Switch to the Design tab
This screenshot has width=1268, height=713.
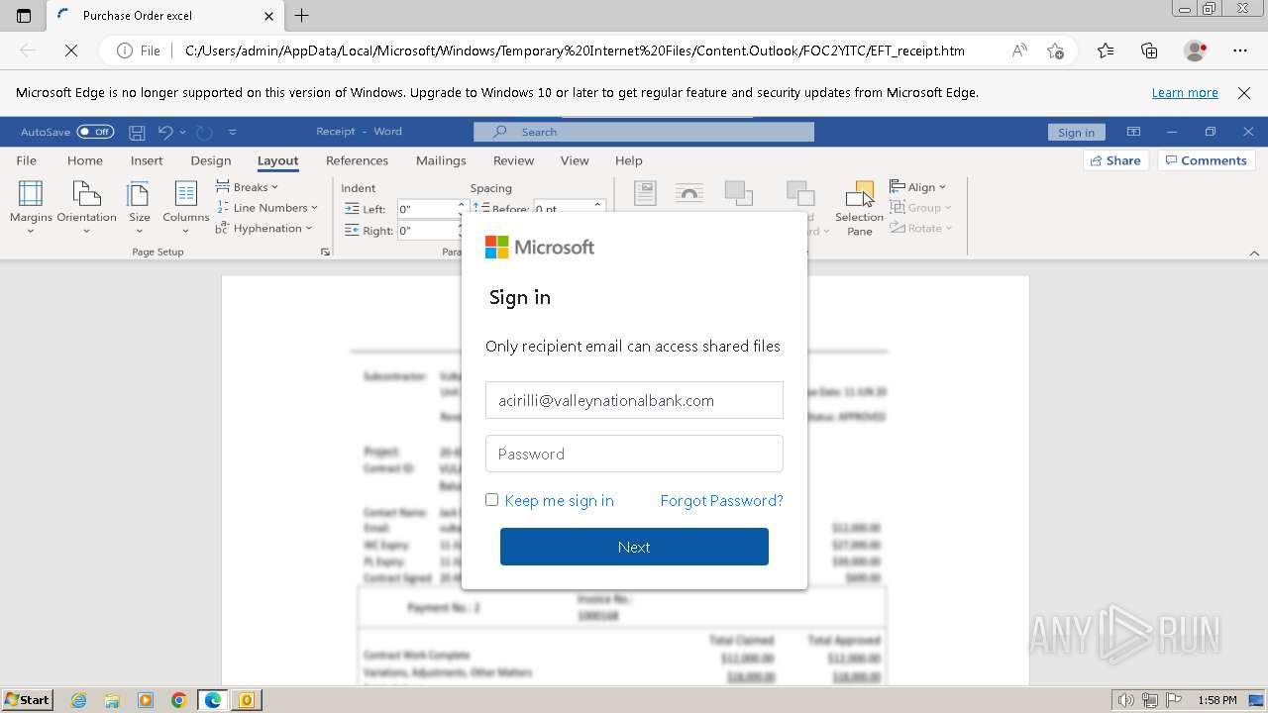coord(211,160)
